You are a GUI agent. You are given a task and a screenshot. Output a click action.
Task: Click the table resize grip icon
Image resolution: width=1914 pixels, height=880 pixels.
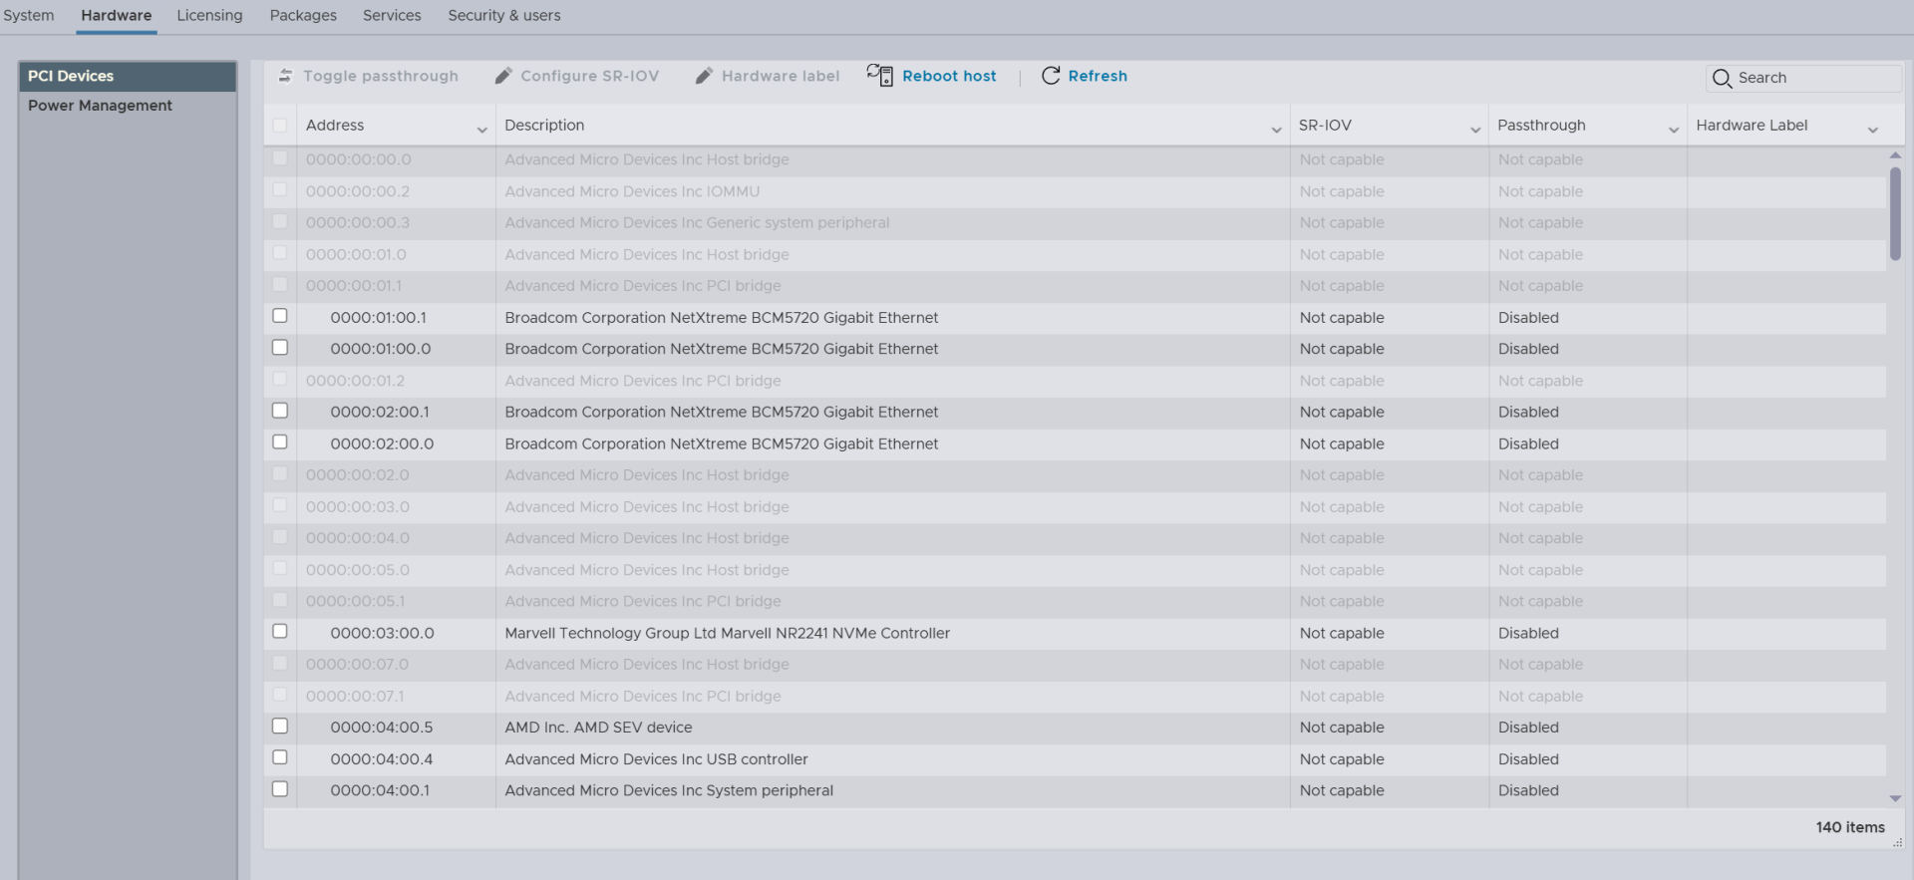[x=1897, y=842]
